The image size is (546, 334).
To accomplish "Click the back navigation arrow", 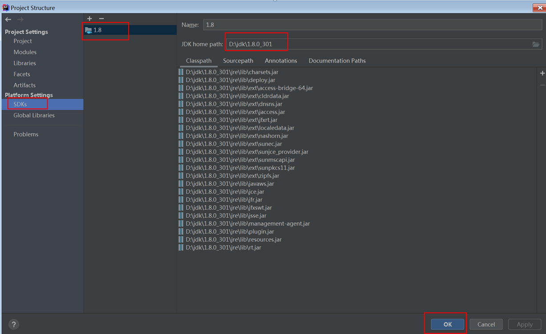I will [8, 19].
